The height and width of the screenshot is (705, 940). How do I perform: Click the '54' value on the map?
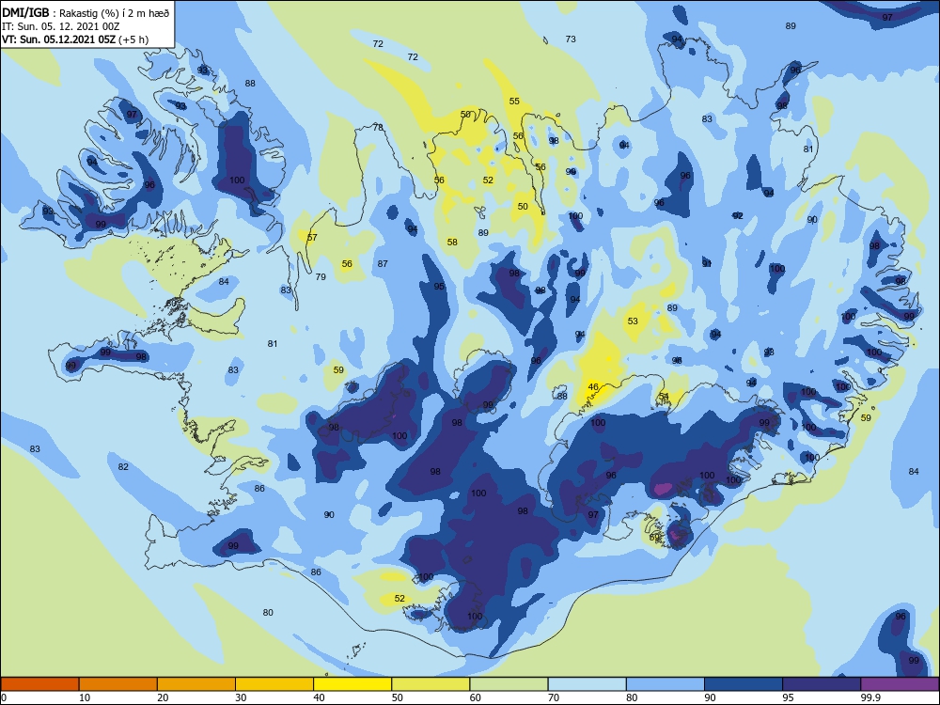[x=664, y=397]
